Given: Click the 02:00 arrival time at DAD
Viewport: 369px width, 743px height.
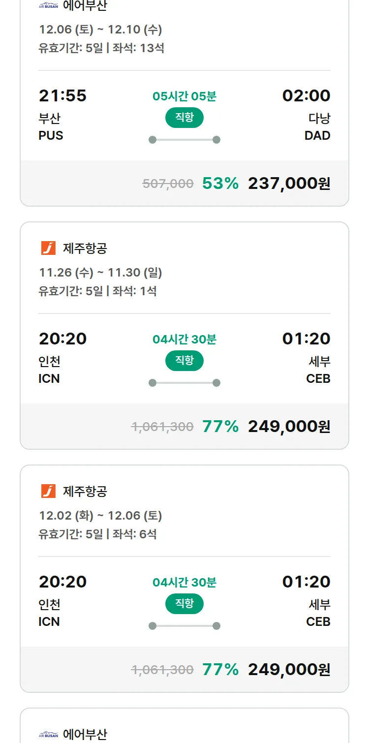Looking at the screenshot, I should (x=306, y=95).
